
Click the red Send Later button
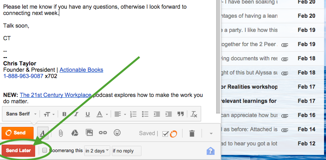(18, 151)
